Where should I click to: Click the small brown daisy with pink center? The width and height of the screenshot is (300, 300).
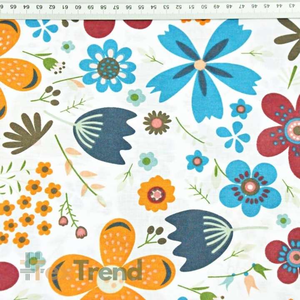[157, 122]
